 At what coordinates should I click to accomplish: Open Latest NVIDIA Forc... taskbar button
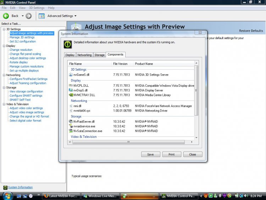61,196
